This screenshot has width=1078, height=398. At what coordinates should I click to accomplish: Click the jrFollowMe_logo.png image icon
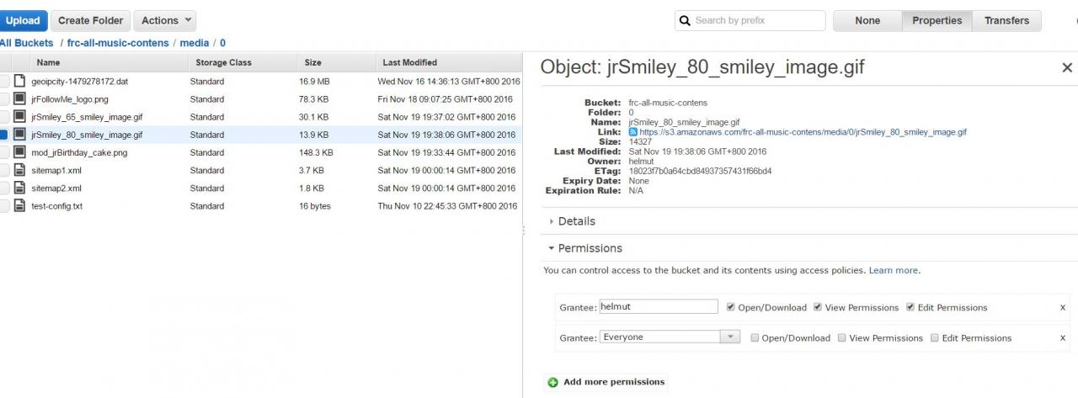(x=19, y=99)
